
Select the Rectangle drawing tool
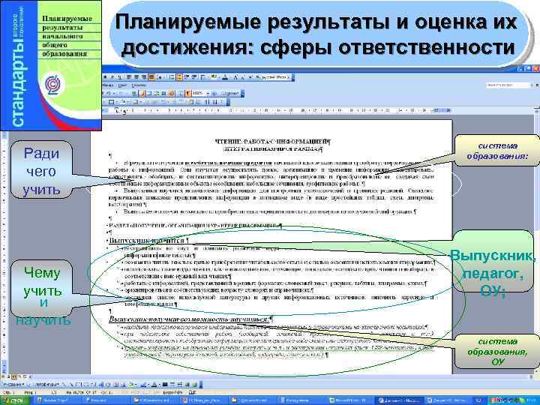(x=79, y=385)
